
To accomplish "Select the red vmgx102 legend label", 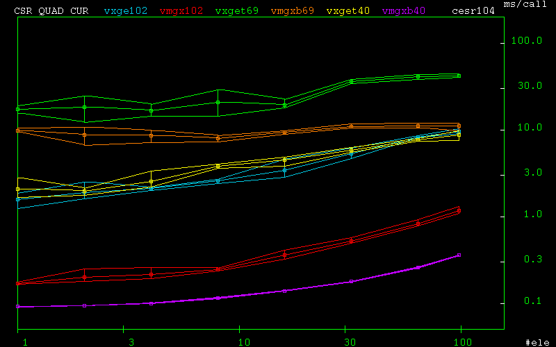I will pyautogui.click(x=181, y=10).
